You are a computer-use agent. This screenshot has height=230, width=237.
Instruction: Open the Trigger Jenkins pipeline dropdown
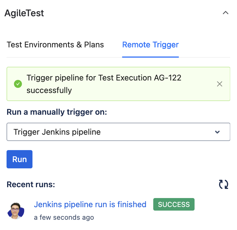[118, 132]
